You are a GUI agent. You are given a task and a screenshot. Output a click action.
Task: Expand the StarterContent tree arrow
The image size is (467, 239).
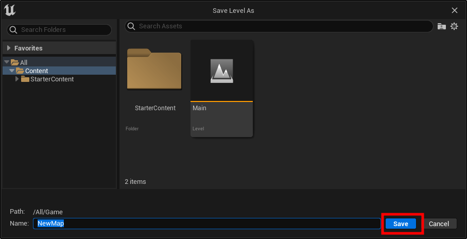[x=17, y=79]
